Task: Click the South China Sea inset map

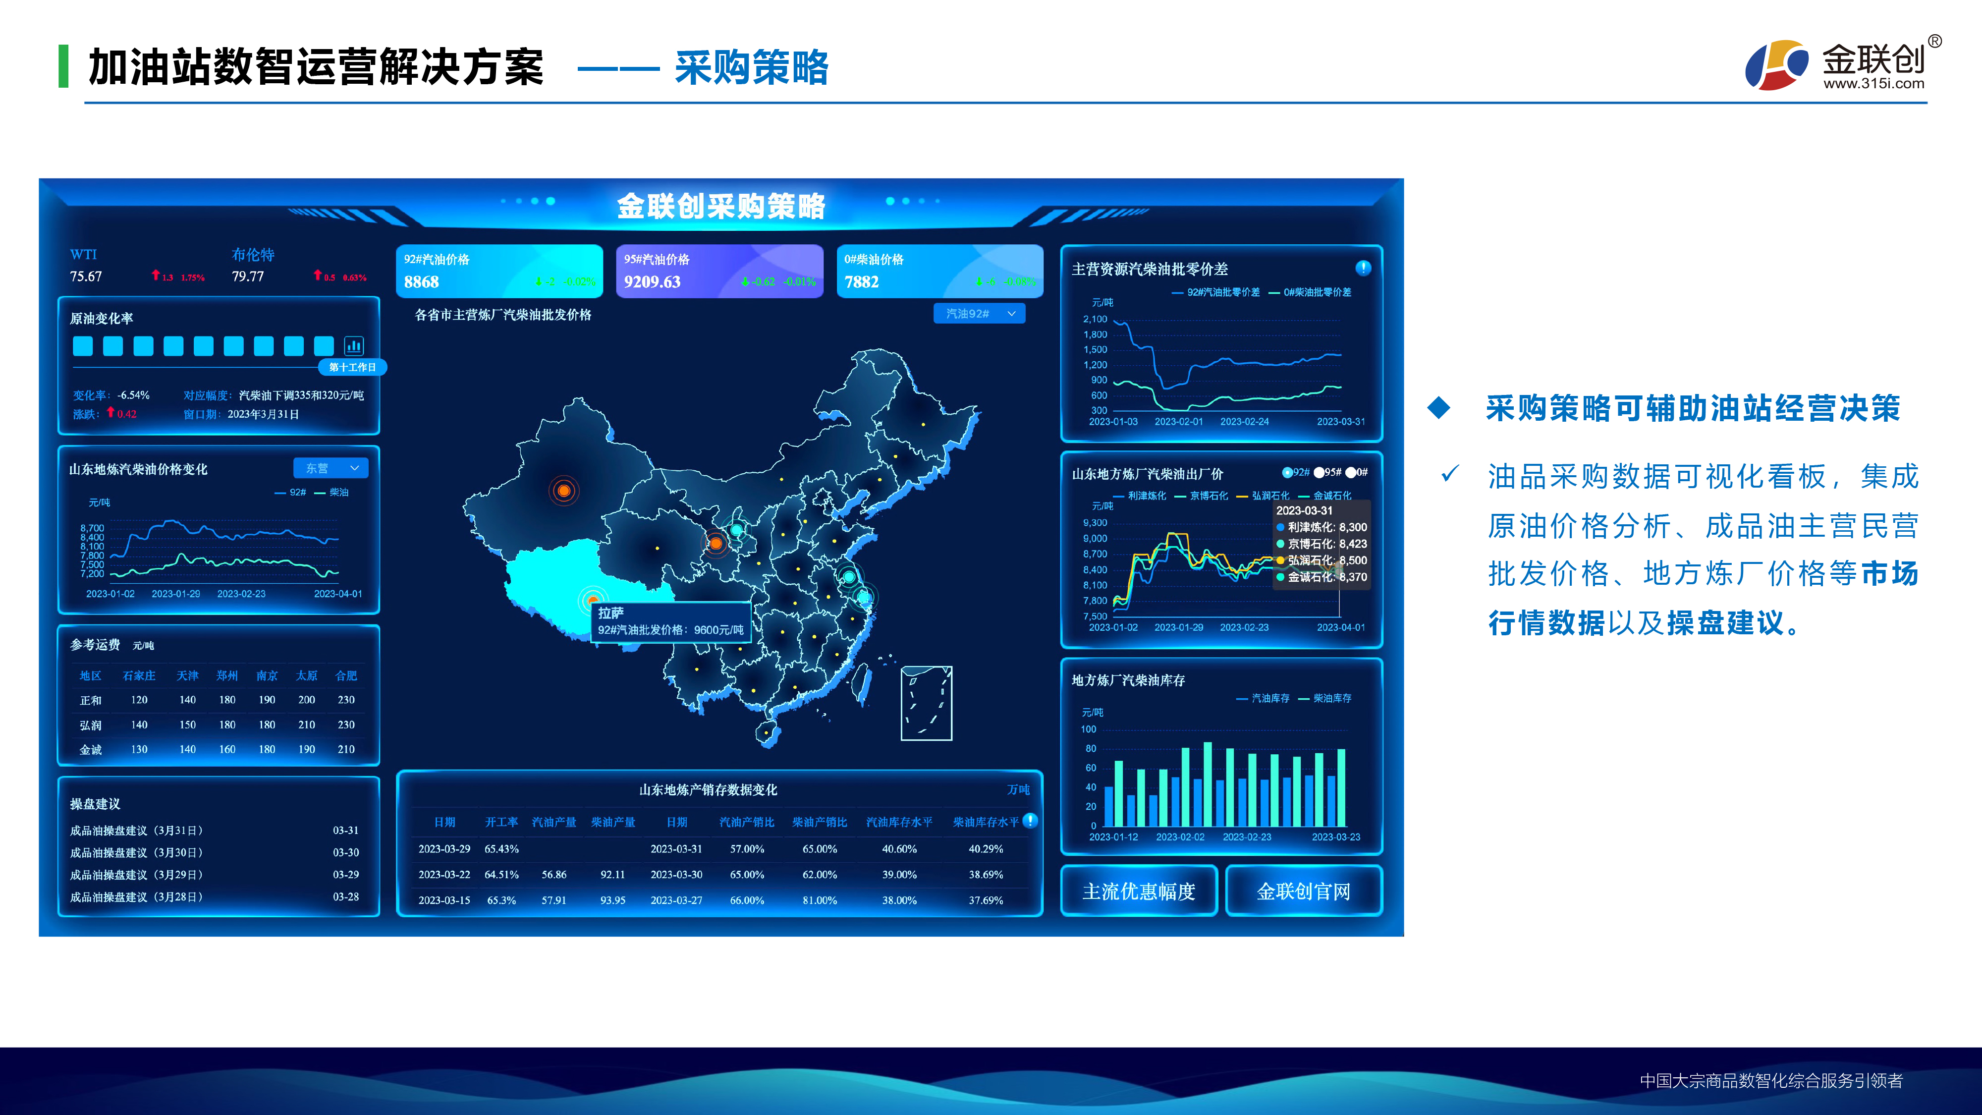Action: coord(927,703)
